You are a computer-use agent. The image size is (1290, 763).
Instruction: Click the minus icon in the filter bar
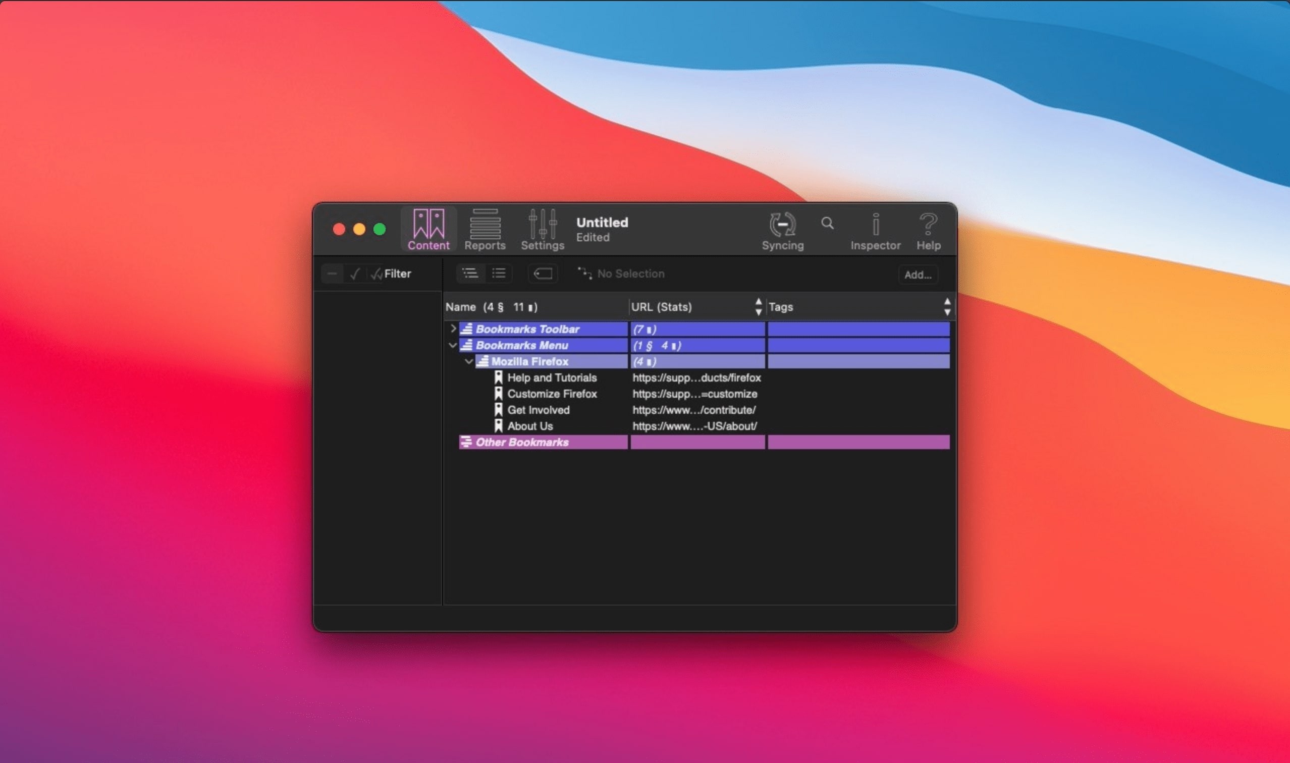(x=332, y=273)
